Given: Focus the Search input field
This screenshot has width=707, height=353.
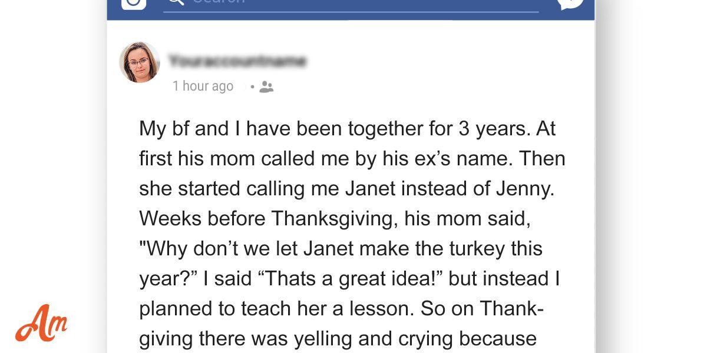Looking at the screenshot, I should 351,3.
